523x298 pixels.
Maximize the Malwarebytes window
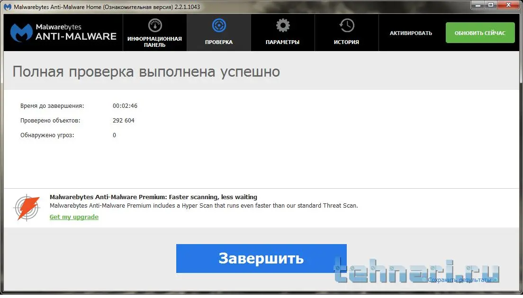491,5
